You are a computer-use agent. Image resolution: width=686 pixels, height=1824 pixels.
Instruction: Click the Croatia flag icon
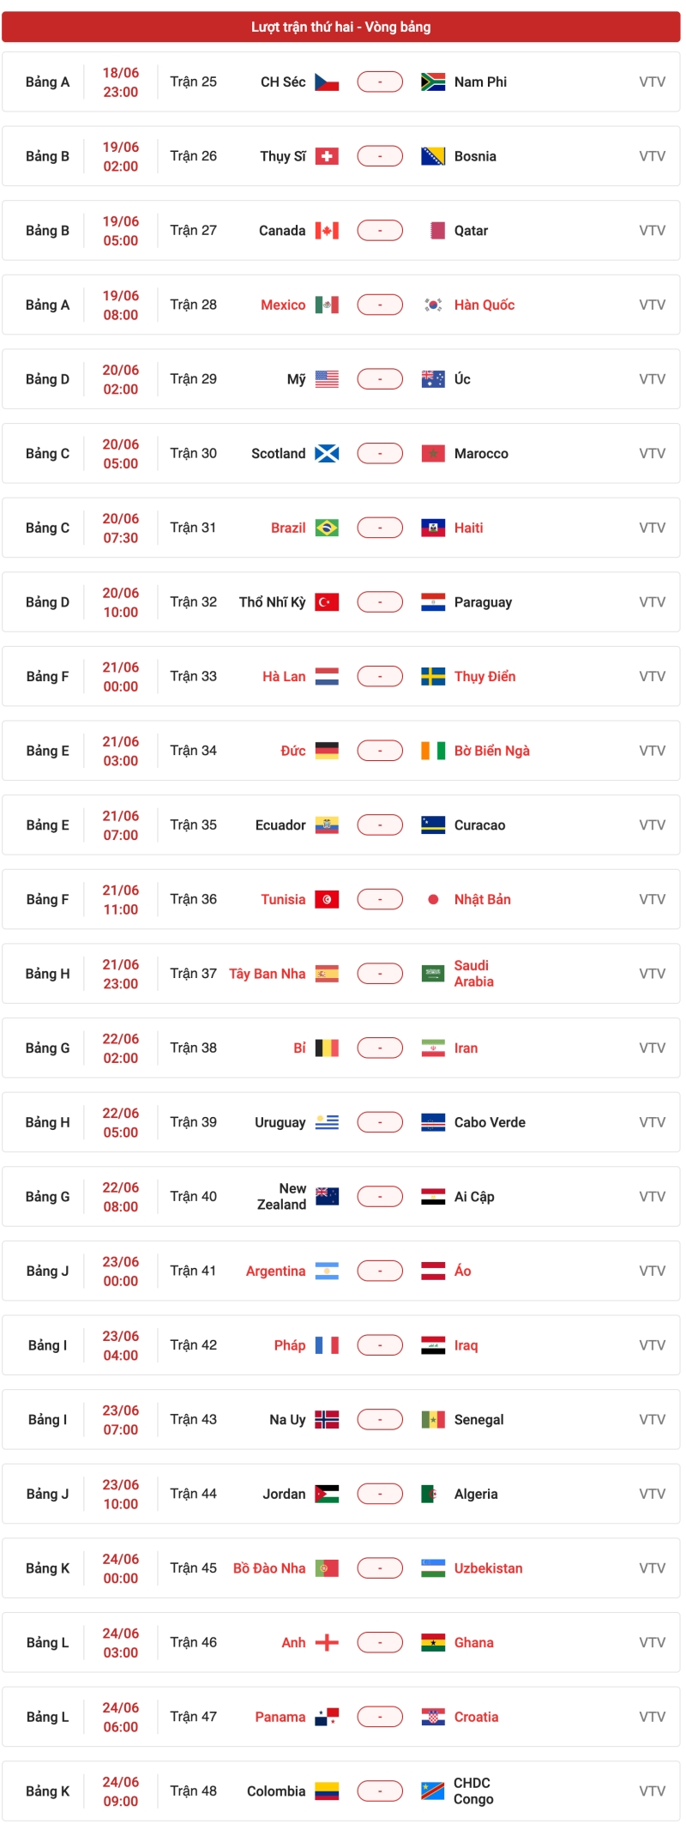coord(433,1717)
